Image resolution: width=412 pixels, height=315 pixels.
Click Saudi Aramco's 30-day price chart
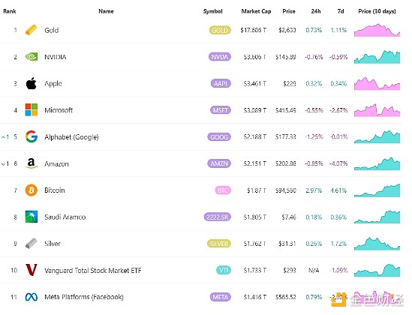377,217
